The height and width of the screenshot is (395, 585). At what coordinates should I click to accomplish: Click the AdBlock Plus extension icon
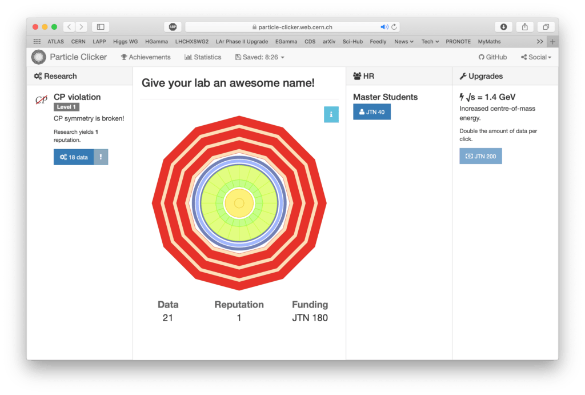[173, 27]
